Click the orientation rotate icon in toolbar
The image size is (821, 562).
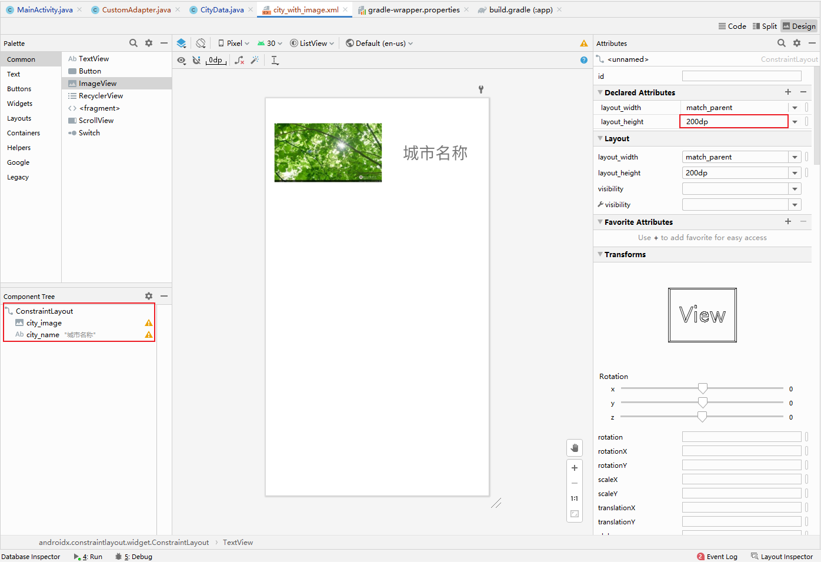click(x=201, y=43)
